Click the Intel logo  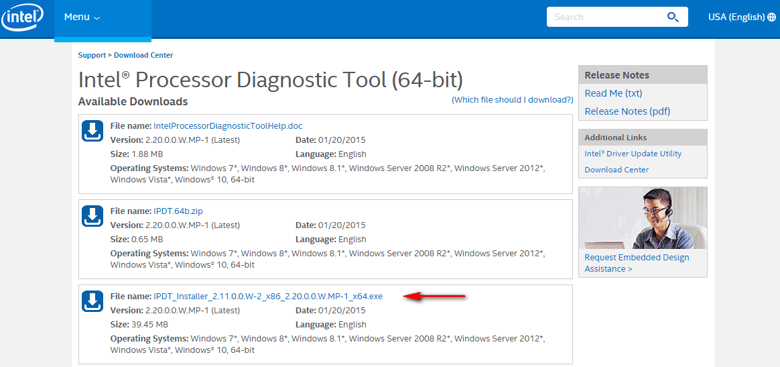point(22,17)
